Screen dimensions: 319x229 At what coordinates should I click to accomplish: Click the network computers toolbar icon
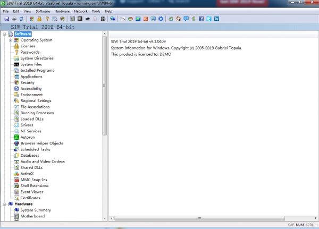click(113, 19)
